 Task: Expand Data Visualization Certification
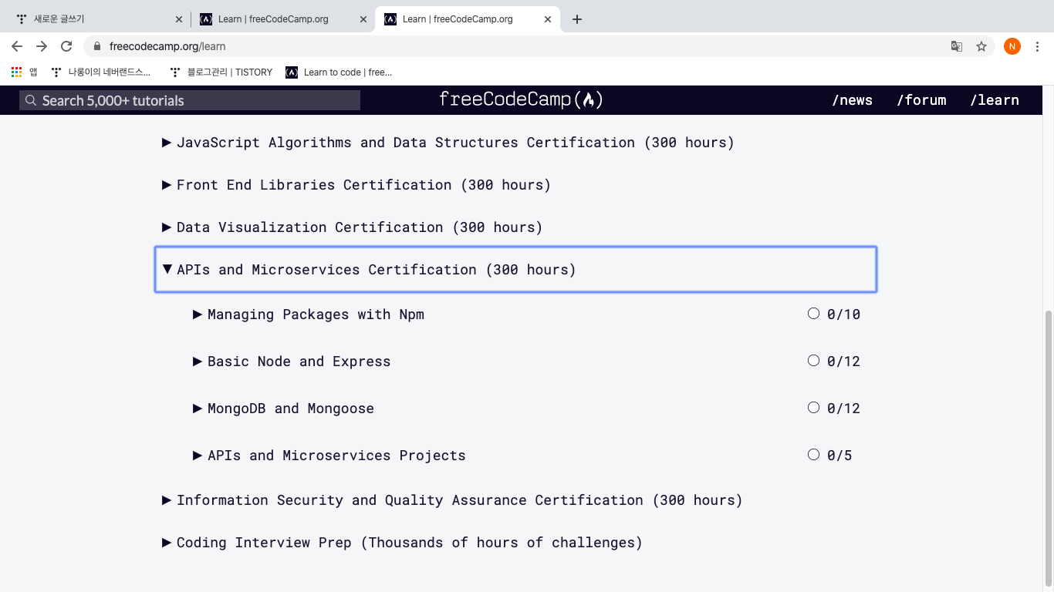[x=352, y=227]
